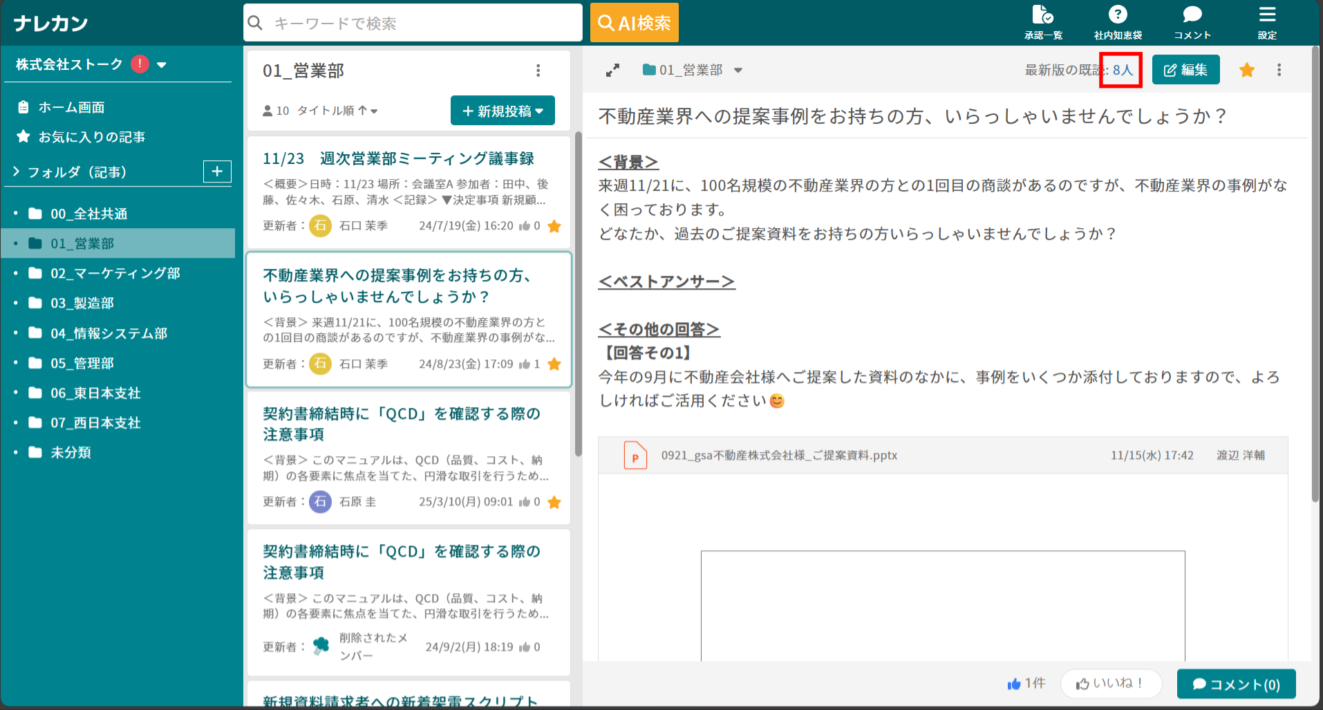
Task: Open the 設定 (settings) menu
Action: tap(1267, 21)
